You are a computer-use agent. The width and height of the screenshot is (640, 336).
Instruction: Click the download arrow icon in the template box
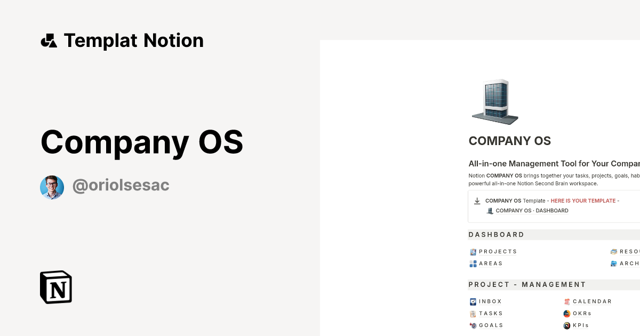pyautogui.click(x=477, y=201)
